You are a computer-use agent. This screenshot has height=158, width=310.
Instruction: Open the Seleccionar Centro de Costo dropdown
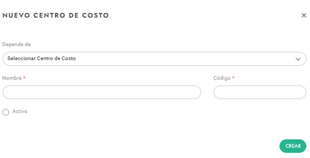coord(154,59)
